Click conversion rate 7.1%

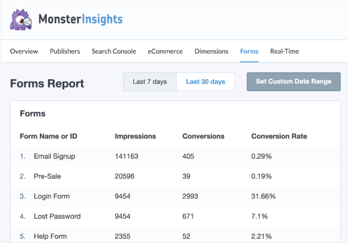click(259, 216)
